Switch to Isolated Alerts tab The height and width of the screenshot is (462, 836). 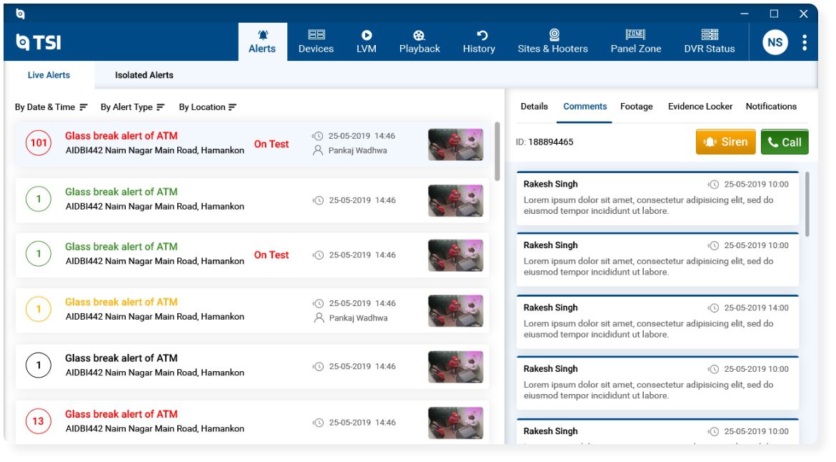[x=144, y=75]
